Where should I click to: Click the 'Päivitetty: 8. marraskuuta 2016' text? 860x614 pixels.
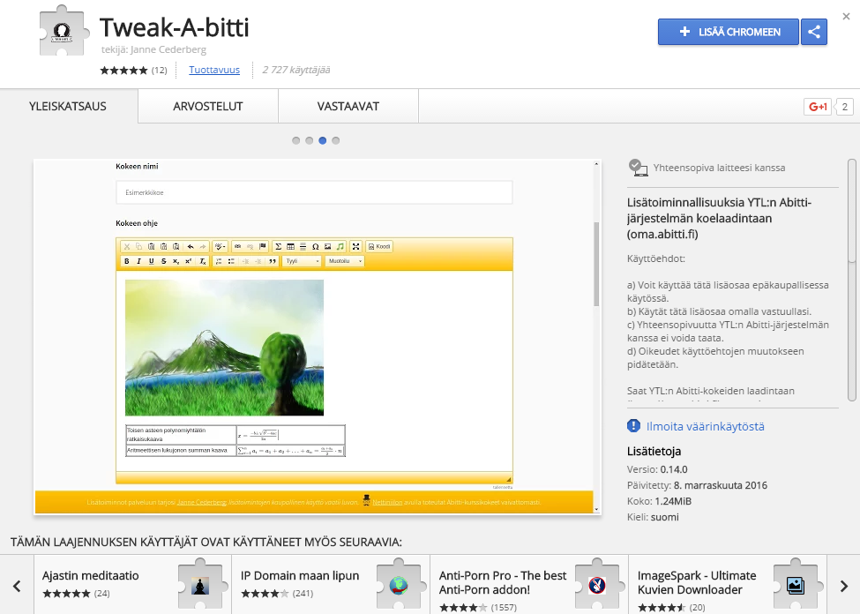697,485
